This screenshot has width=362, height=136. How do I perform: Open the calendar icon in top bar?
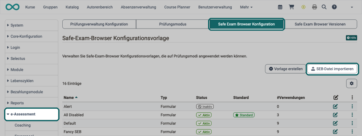click(x=280, y=7)
